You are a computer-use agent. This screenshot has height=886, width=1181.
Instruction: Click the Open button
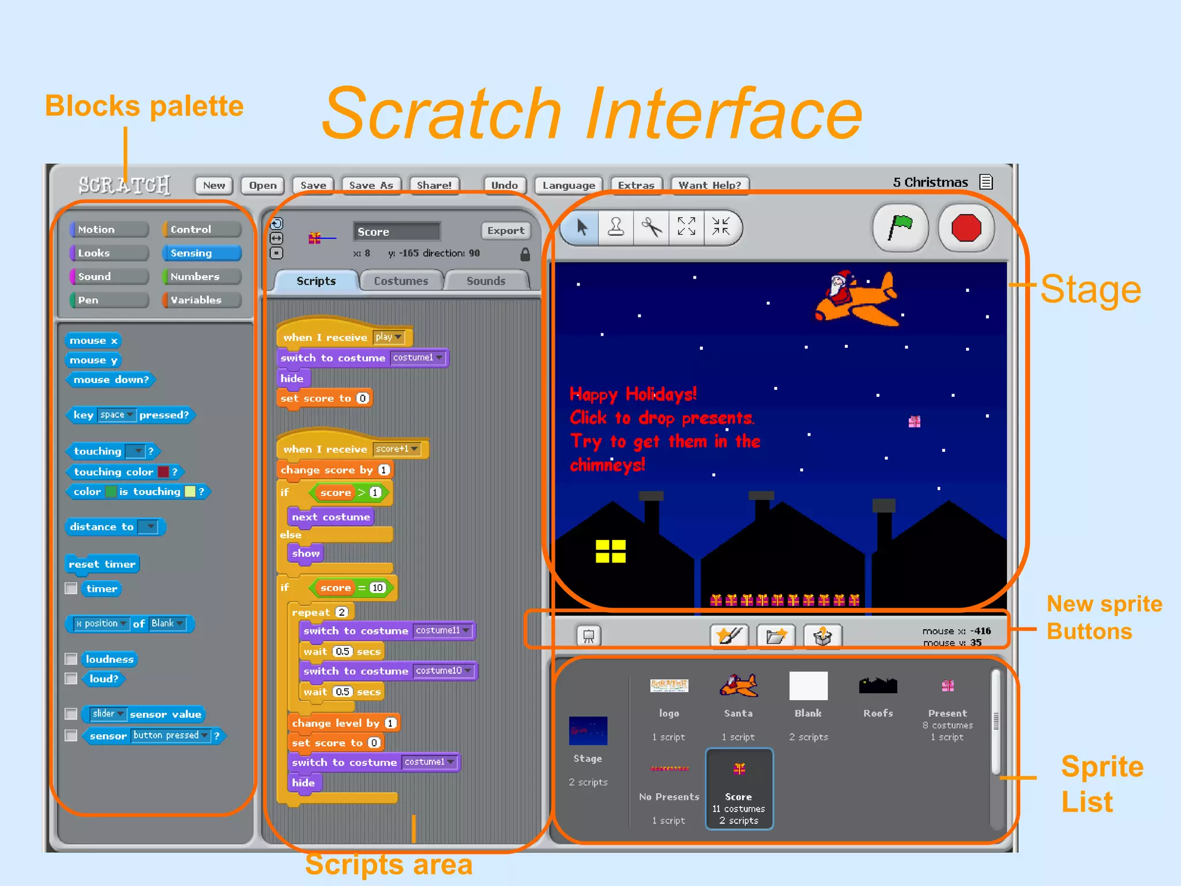pos(263,185)
